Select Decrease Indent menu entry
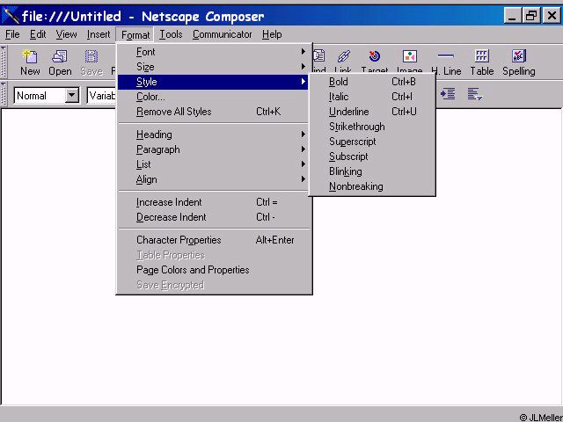Screen dimensions: 563x422 point(213,217)
